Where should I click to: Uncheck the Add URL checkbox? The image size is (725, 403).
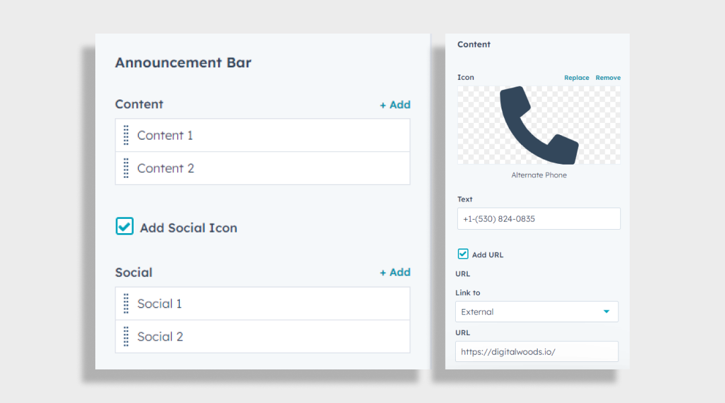[x=463, y=254]
